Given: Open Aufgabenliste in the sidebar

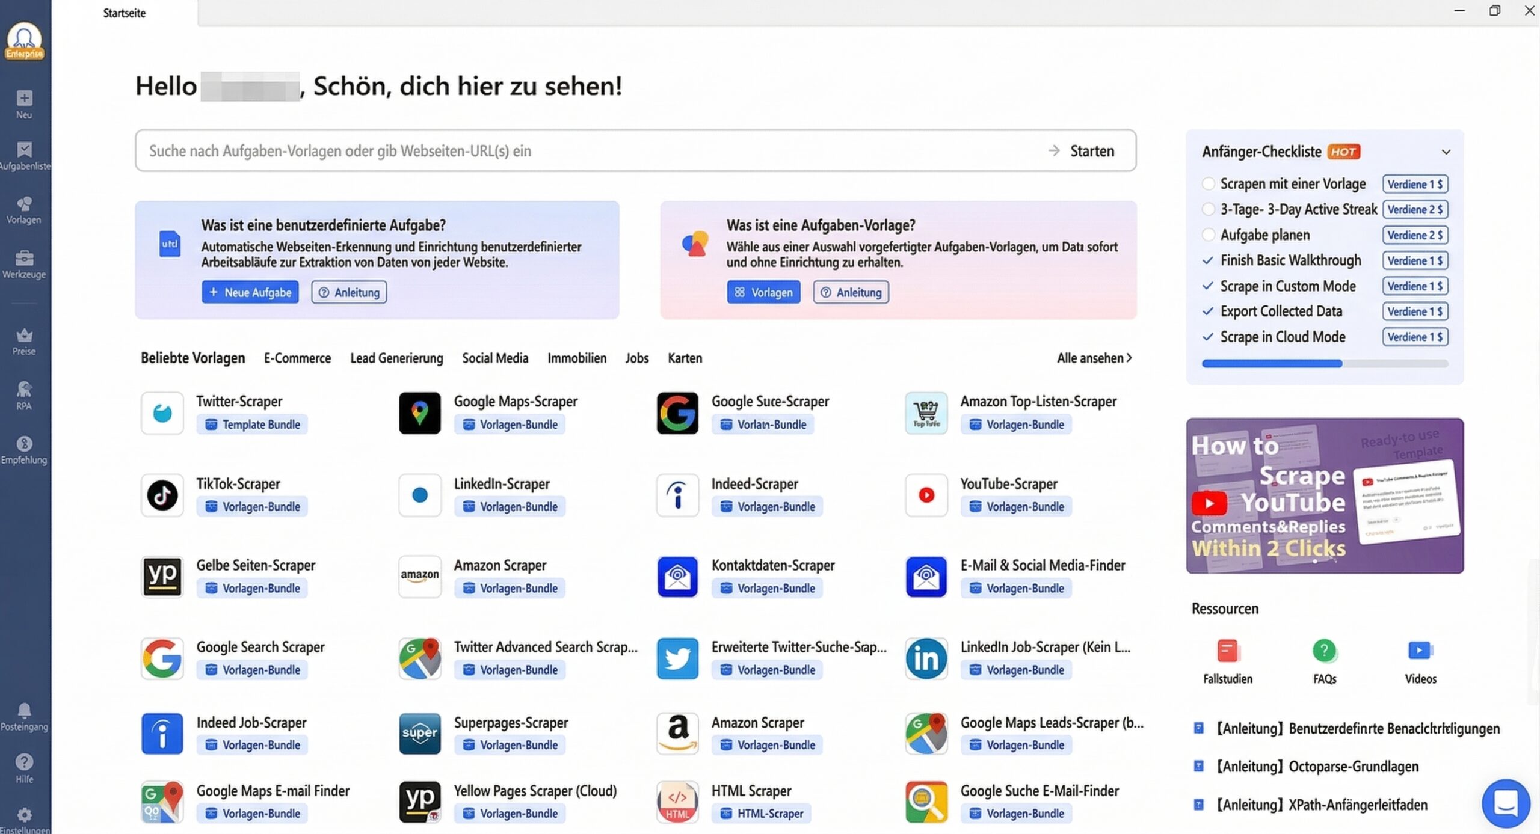Looking at the screenshot, I should (x=24, y=150).
